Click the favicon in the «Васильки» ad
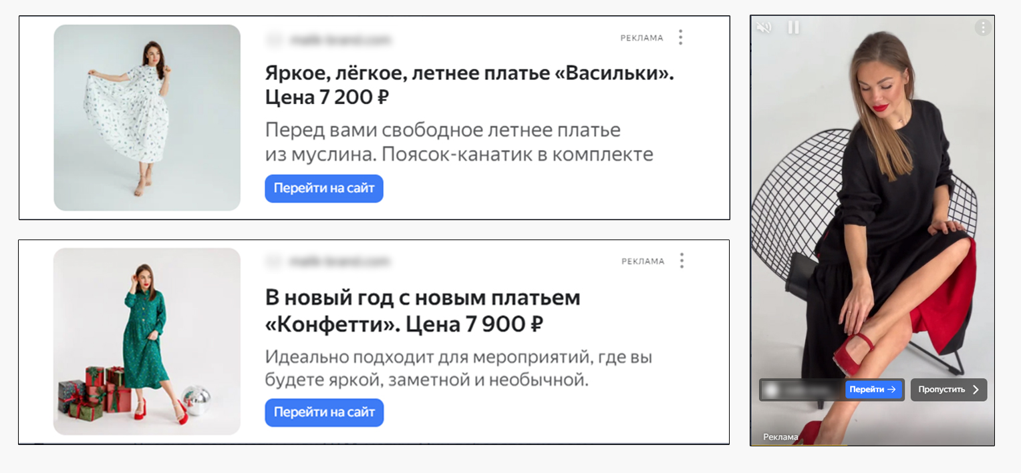Viewport: 1021px width, 473px height. pos(274,39)
